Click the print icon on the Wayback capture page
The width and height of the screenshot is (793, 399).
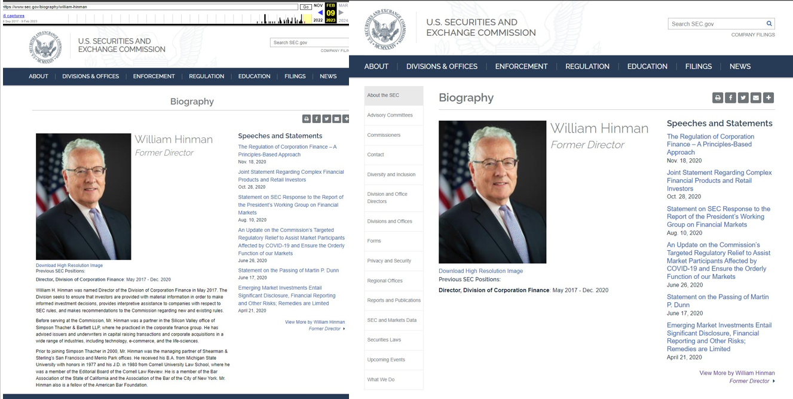[x=306, y=119]
